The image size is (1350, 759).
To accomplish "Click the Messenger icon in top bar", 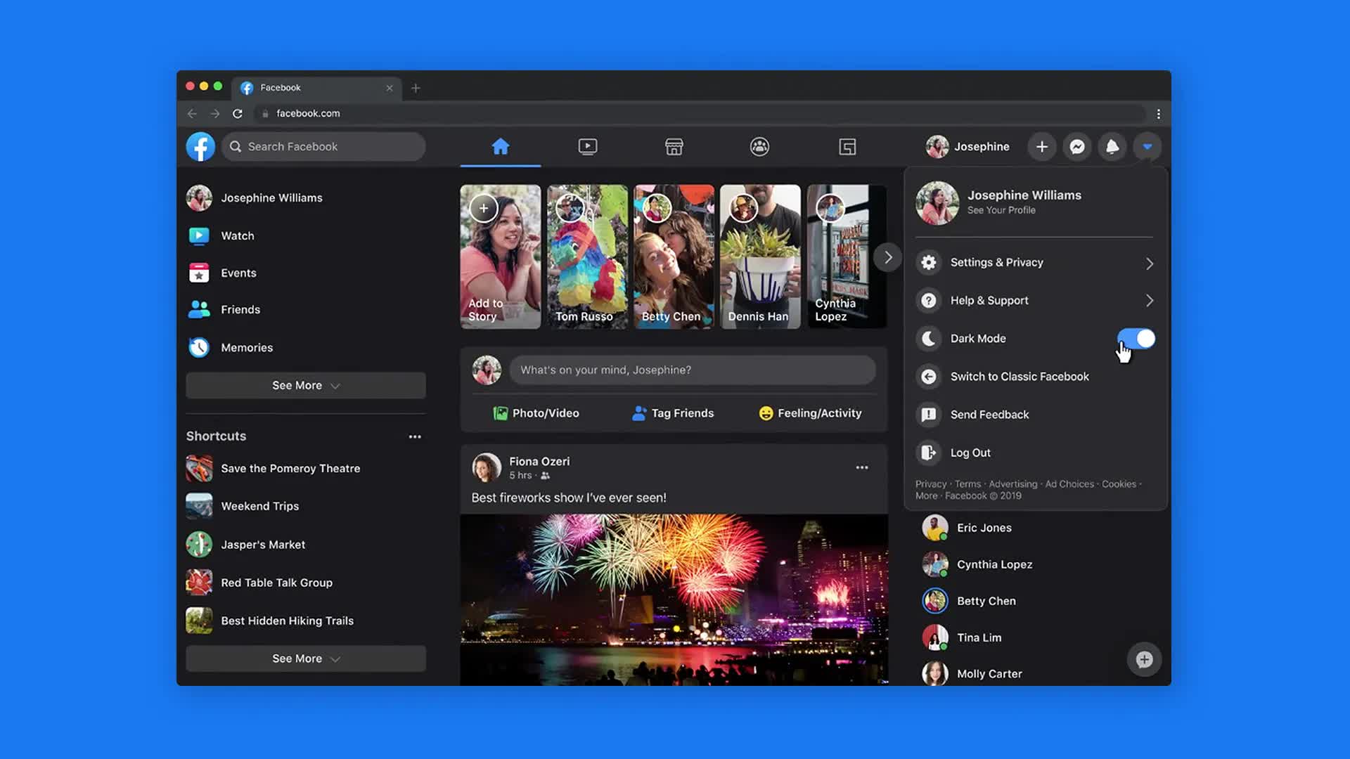I will [1076, 146].
